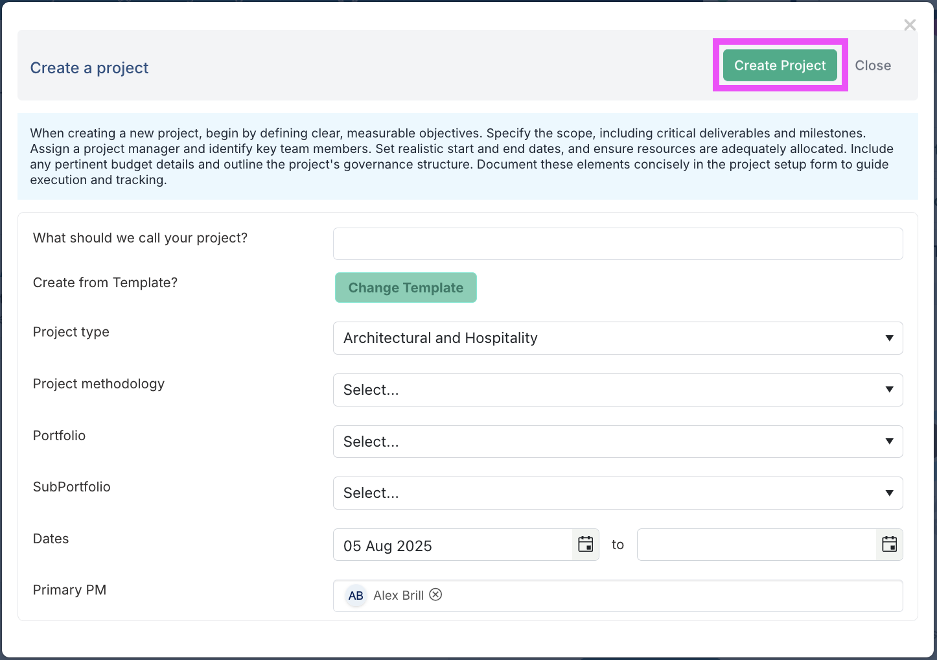Click the Alex Brill name chip
Screen dimensions: 937x660
pos(398,596)
